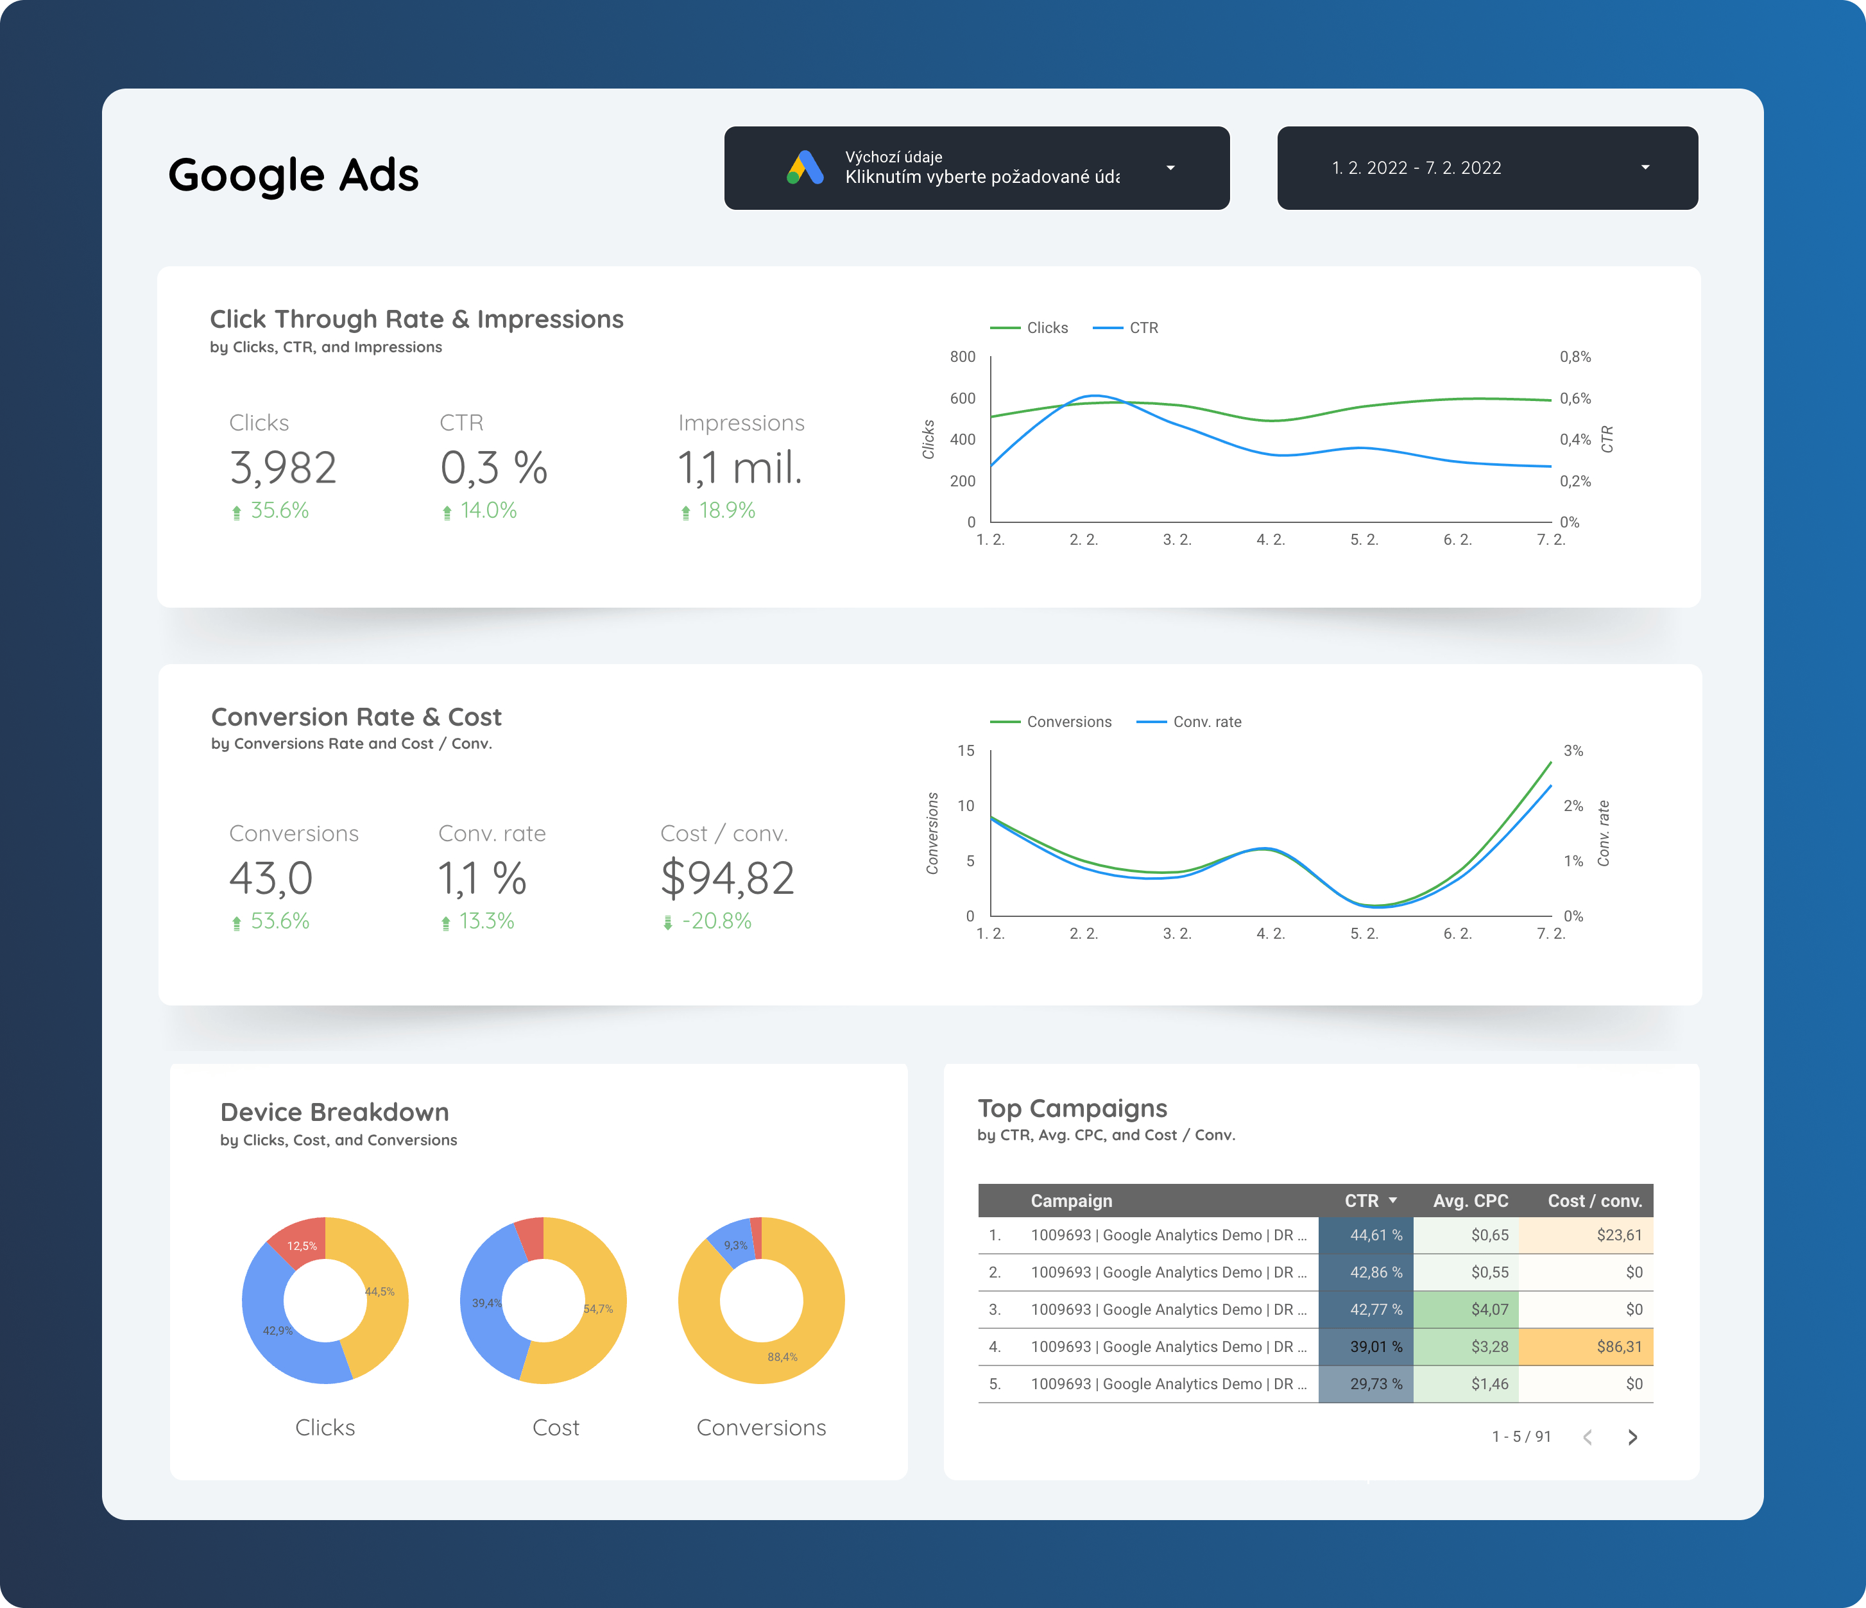
Task: Click the 1 - 5 / 91 pagination text
Action: [1522, 1437]
